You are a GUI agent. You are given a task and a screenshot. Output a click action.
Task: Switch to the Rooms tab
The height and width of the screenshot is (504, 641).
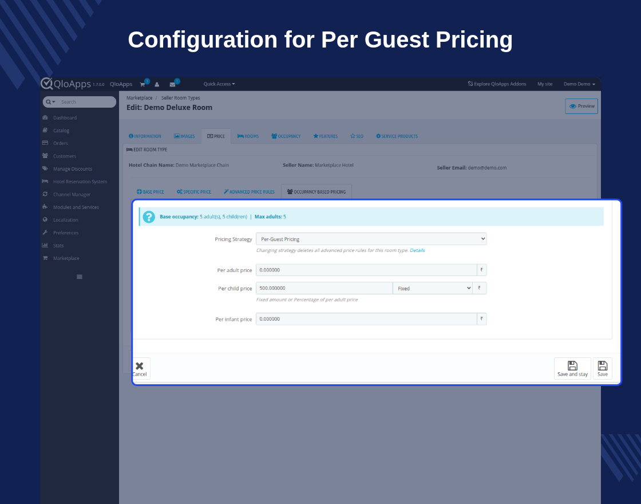[248, 136]
